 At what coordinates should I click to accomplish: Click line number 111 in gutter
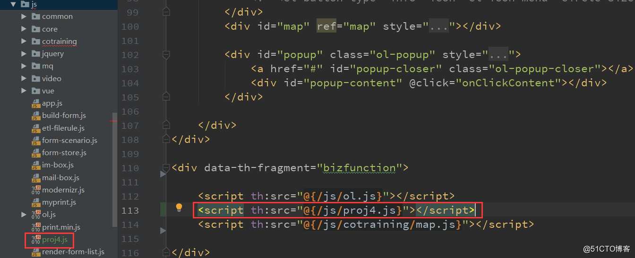tap(130, 182)
